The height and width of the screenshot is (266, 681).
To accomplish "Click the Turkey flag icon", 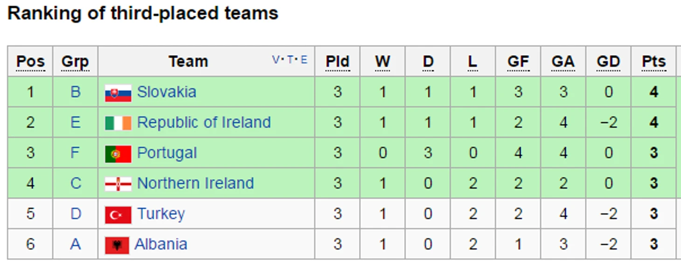I will pos(118,215).
